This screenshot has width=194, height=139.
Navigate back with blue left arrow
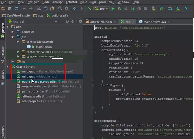[x=75, y=8]
